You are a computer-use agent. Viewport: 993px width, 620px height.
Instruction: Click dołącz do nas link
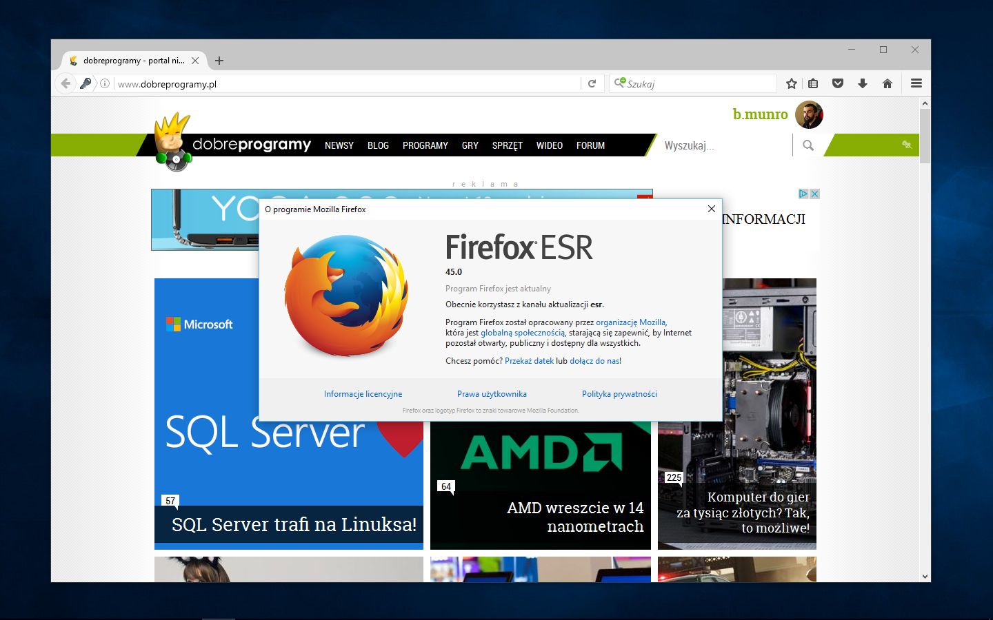594,361
